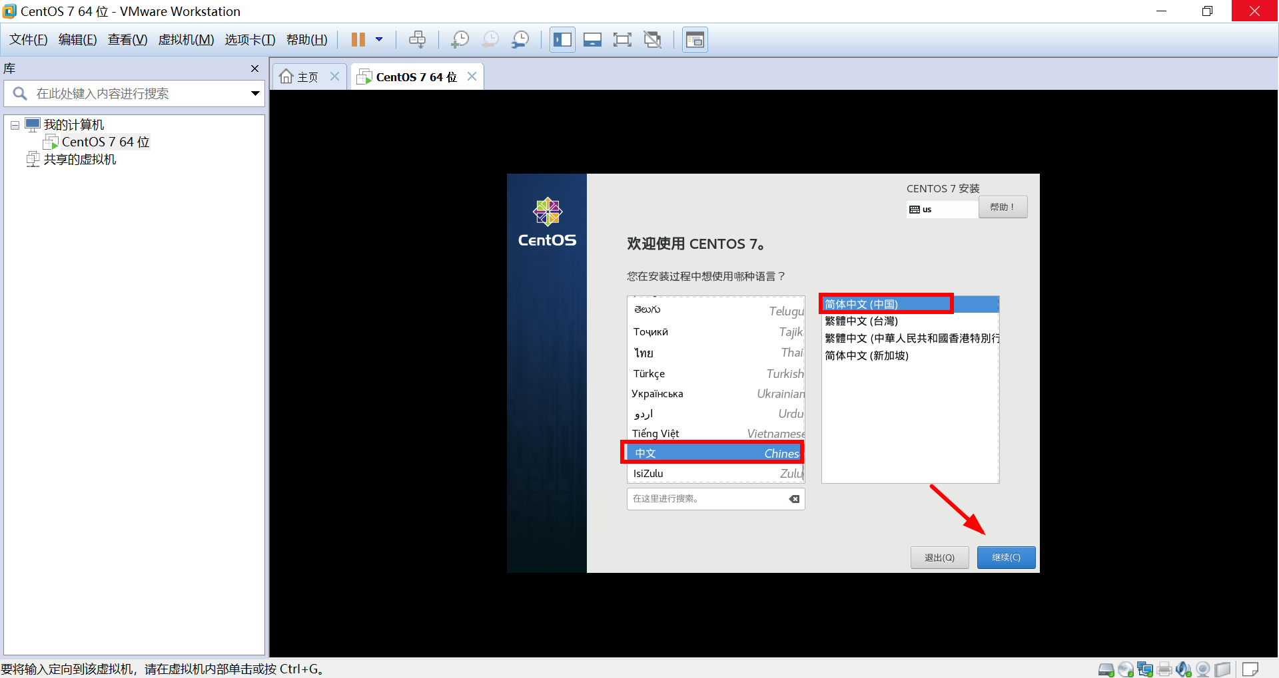Select CentOS 7 64 位 in the library tree
This screenshot has height=678, width=1279.
click(105, 142)
